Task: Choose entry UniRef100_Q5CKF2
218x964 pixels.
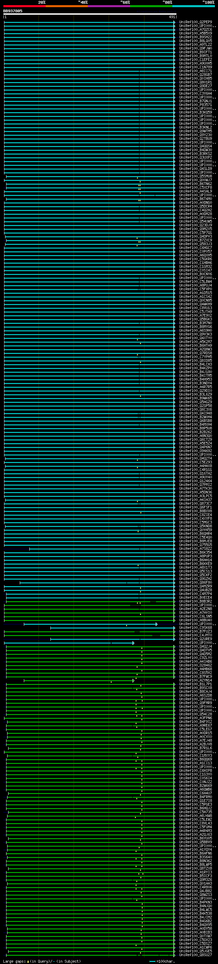Action: point(195,575)
